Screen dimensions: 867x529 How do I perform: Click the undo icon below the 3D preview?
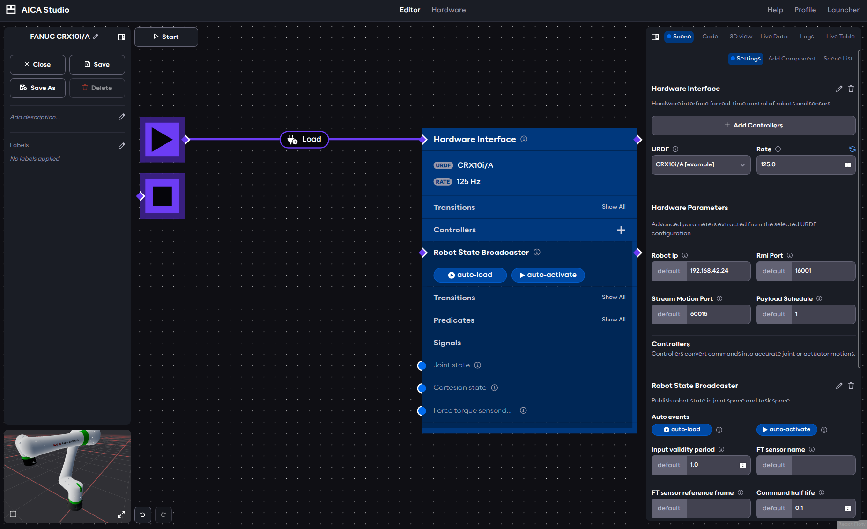[x=142, y=514]
